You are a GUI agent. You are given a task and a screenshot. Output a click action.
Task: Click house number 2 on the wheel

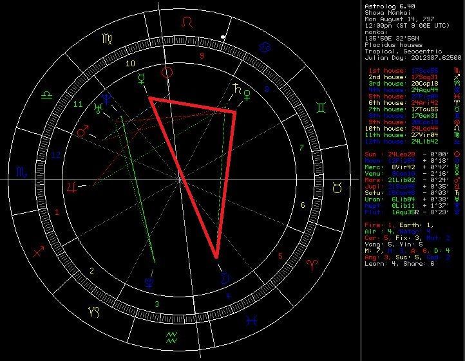tap(92, 270)
